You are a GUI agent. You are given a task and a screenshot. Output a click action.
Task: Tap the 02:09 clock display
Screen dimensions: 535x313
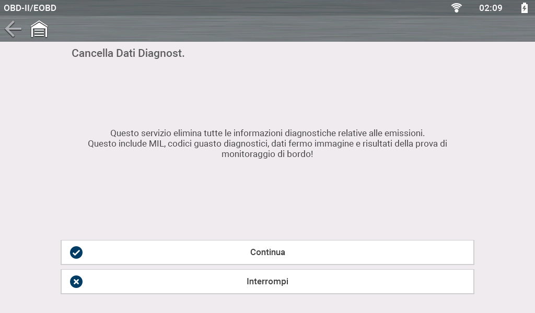tap(491, 8)
